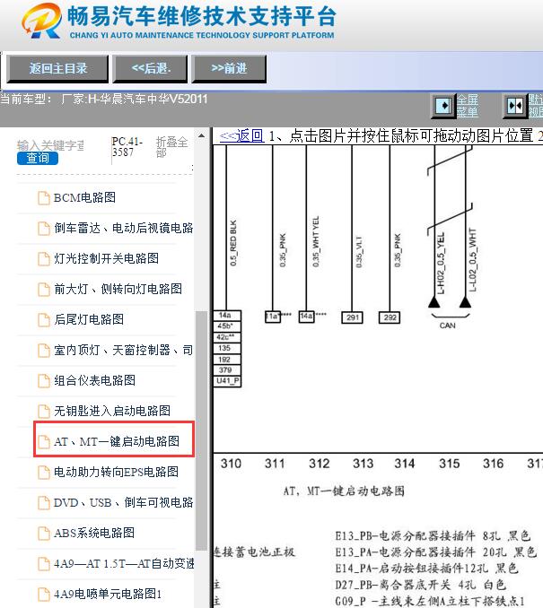
Task: Click document icon beside 4A9电喷单元电路图1
Action: click(43, 594)
